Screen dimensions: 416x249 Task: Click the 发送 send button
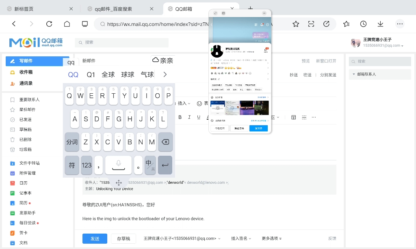(x=95, y=238)
